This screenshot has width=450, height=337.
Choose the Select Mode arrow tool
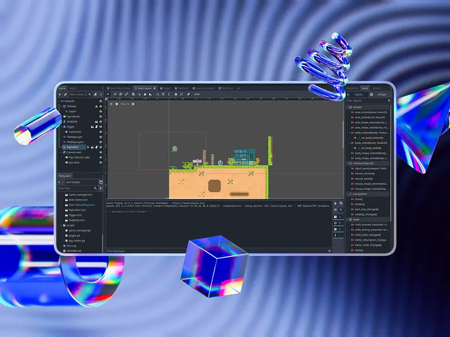pyautogui.click(x=109, y=94)
